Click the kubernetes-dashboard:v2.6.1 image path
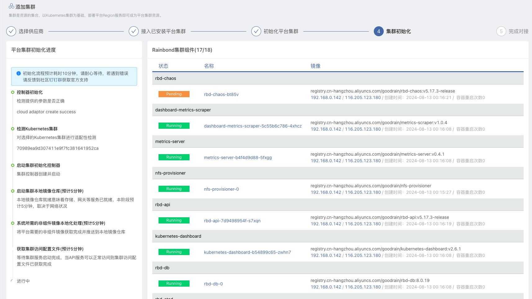 (x=386, y=249)
